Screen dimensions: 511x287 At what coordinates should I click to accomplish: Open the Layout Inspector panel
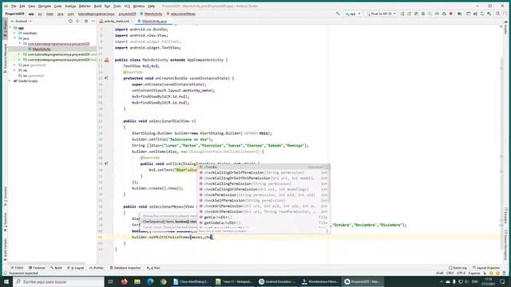click(x=486, y=268)
